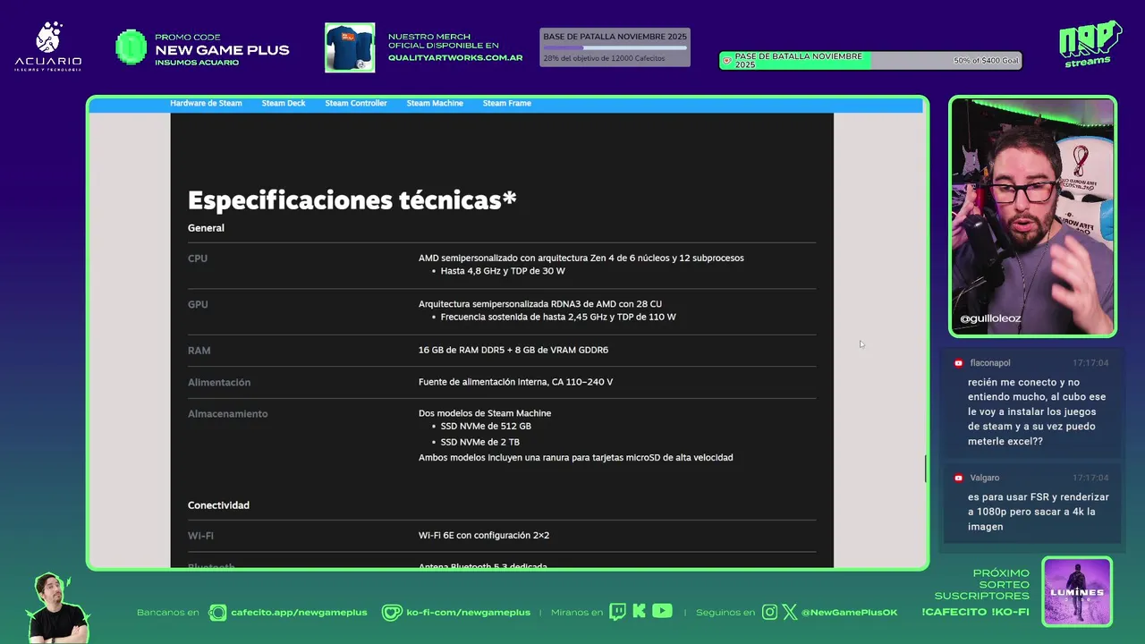The image size is (1145, 644).
Task: Click the Especificaciones técnicas heading
Action: (x=352, y=199)
